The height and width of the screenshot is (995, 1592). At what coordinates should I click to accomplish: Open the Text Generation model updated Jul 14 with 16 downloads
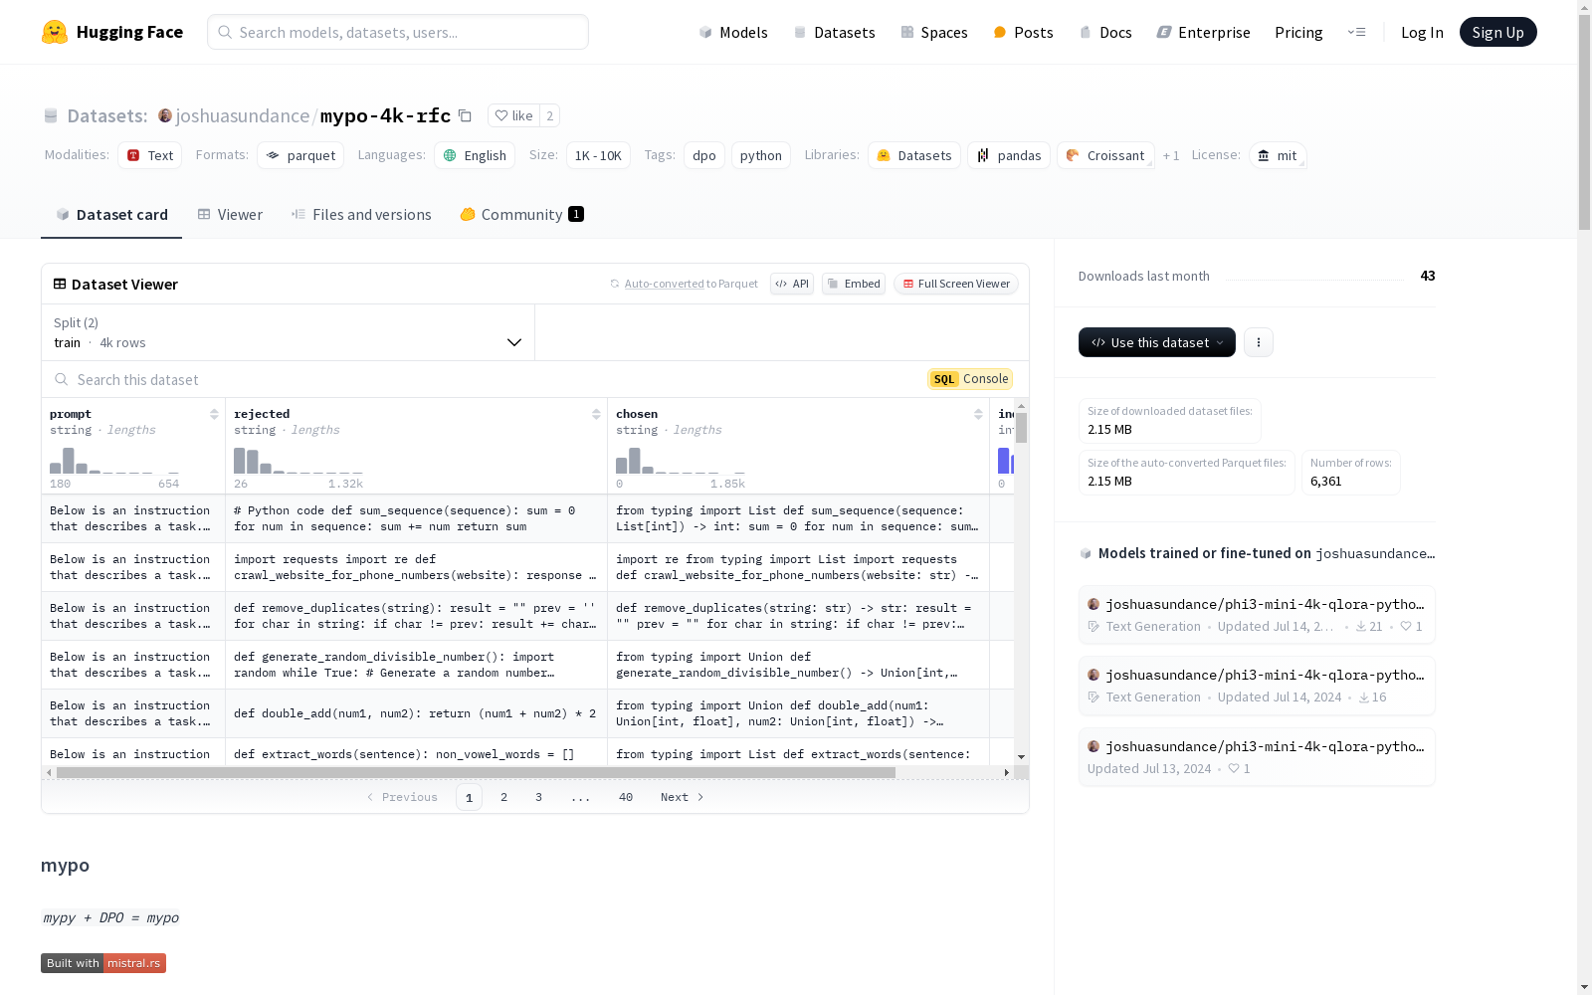pyautogui.click(x=1257, y=686)
